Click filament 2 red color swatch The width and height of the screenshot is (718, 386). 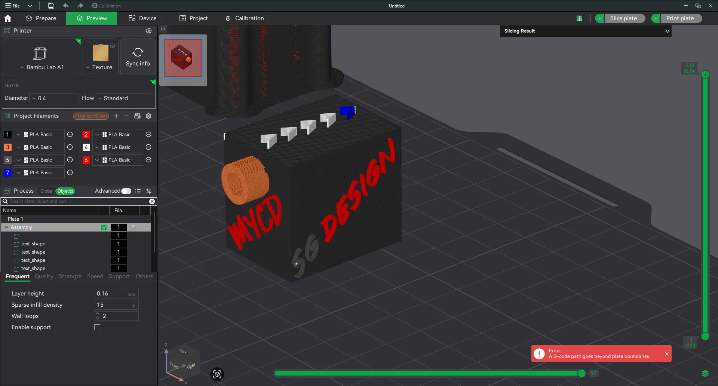pos(86,135)
